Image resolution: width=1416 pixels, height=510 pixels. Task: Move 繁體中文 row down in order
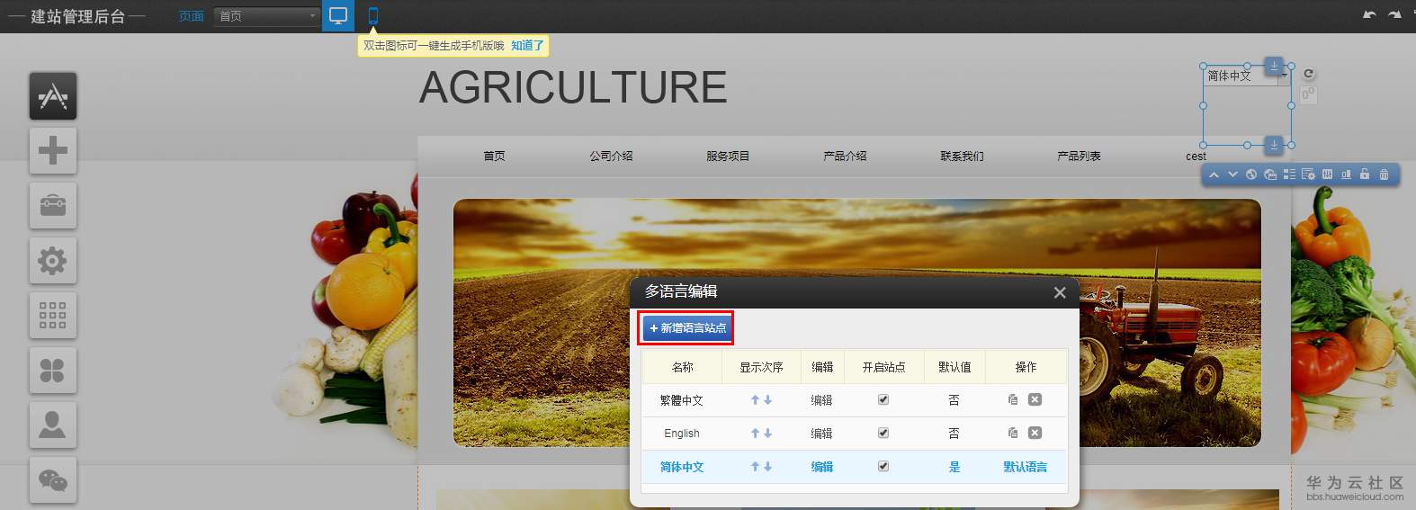click(767, 400)
